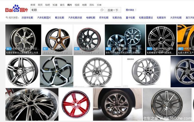Screen dimensions: 194x122
Task: Open related search 大货车轮毂
Action: [x=176, y=18]
